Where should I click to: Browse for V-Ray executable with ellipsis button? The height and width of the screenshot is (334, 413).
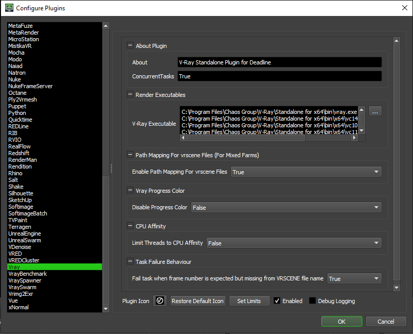375,111
